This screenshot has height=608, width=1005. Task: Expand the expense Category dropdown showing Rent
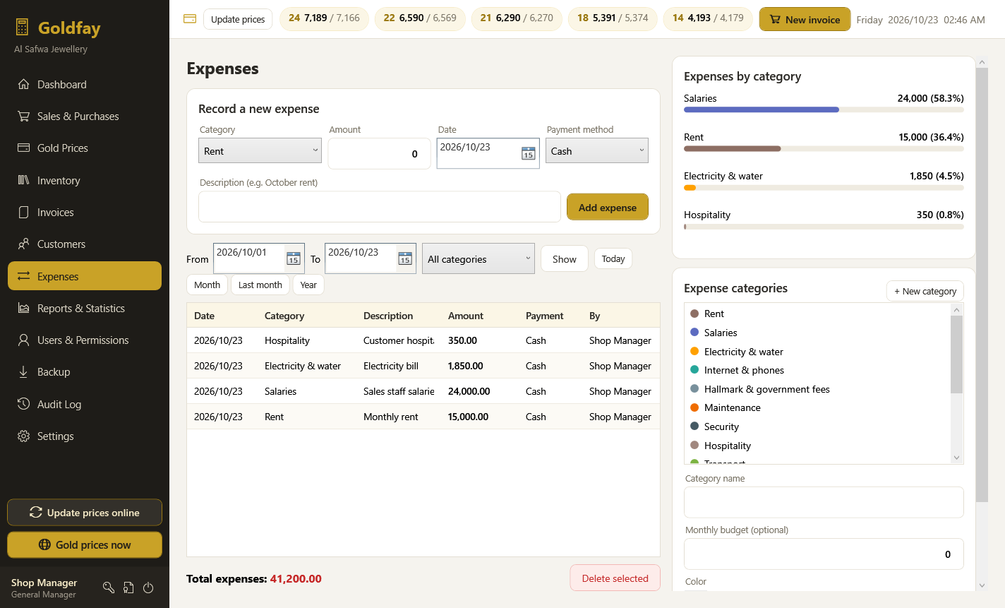click(260, 150)
